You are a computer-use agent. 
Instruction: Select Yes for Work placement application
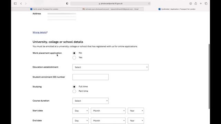[x=74, y=58]
